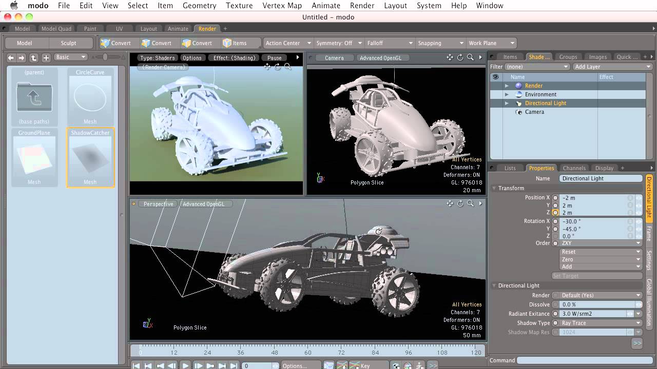
Task: Switch to the Model Quad layout tab
Action: click(56, 29)
